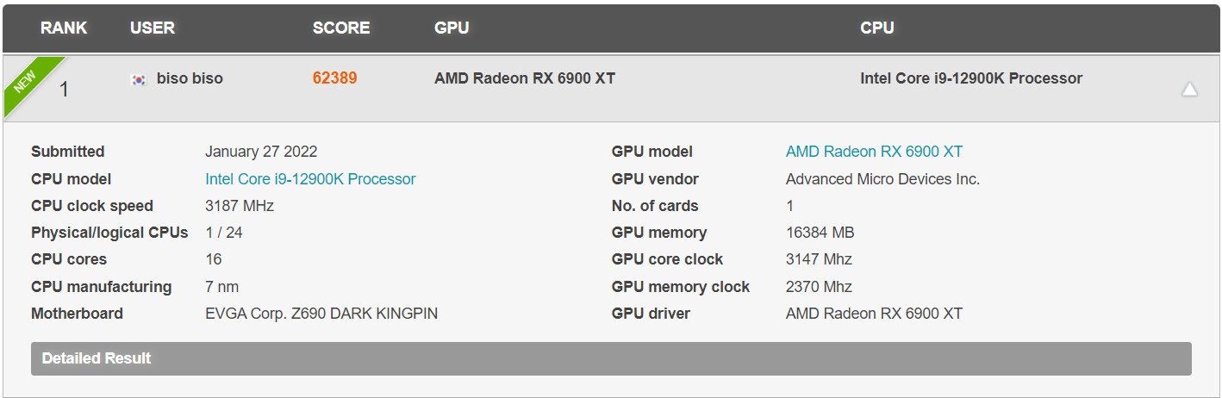This screenshot has height=398, width=1222.
Task: Click the motherboard value EVGA Z690 DARK KINGPIN
Action: pos(321,314)
